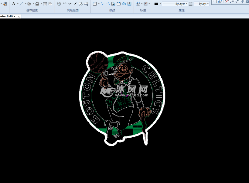Click the circle icon in the 高级绘图 group
Viewport: 249px width, 183px height.
pyautogui.click(x=59, y=4)
